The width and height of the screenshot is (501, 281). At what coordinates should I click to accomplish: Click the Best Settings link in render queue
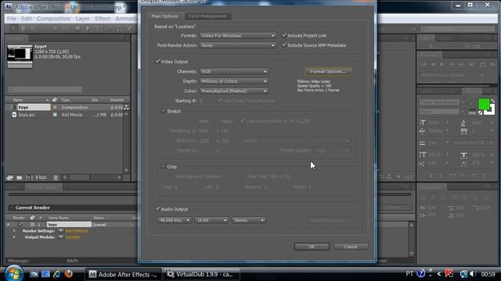pyautogui.click(x=77, y=231)
